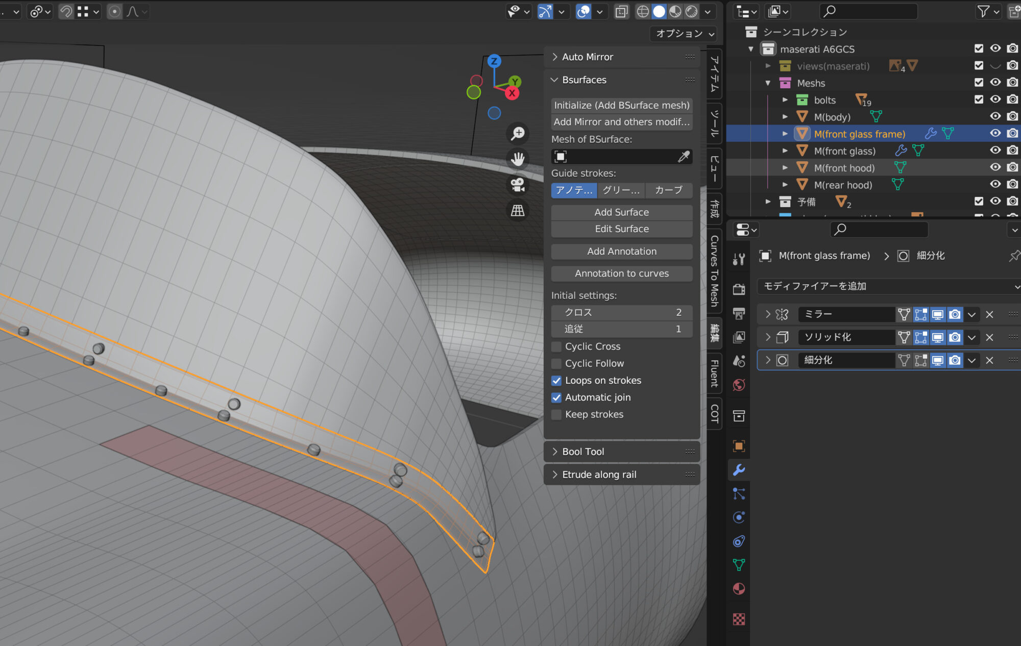Remove the 細分化 modifier with X
Screen dimensions: 1021x646
point(989,360)
